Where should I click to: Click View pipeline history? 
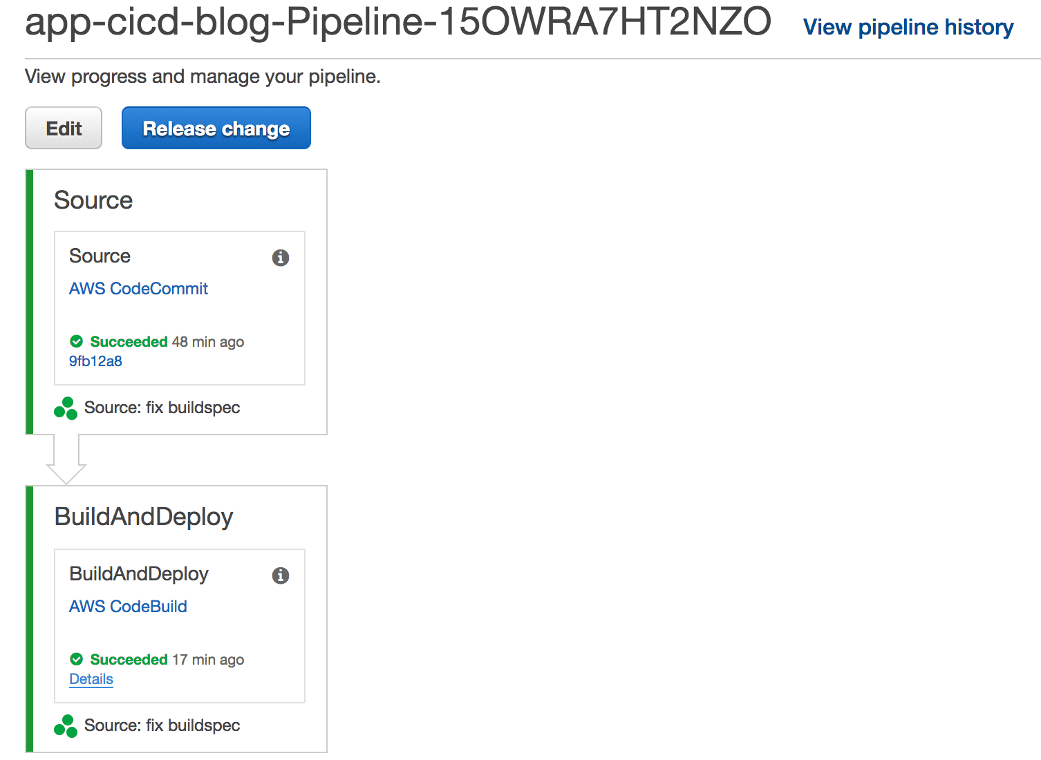pos(908,27)
